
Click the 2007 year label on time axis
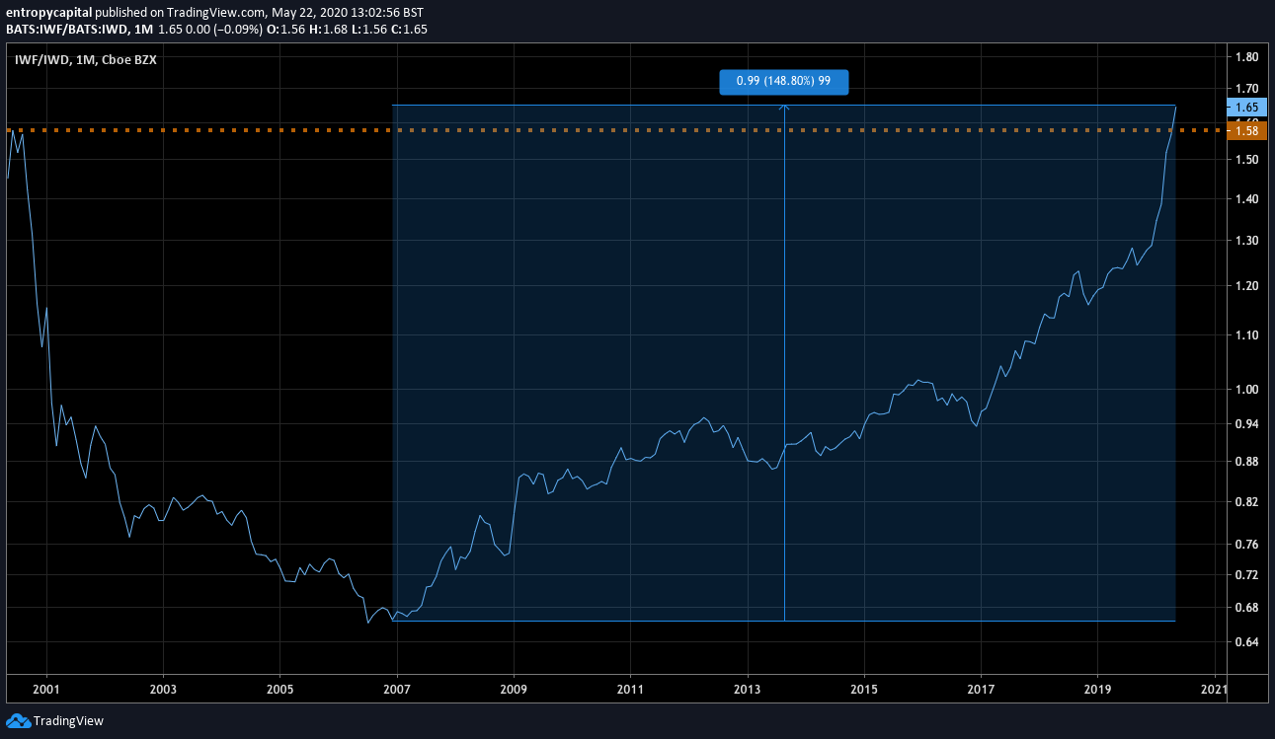[397, 689]
